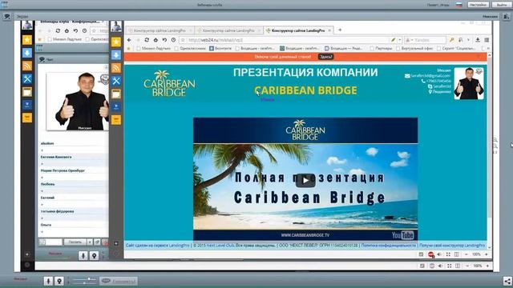
Task: Open the blue downloads arrow in outer sidebar
Action: coord(27,53)
